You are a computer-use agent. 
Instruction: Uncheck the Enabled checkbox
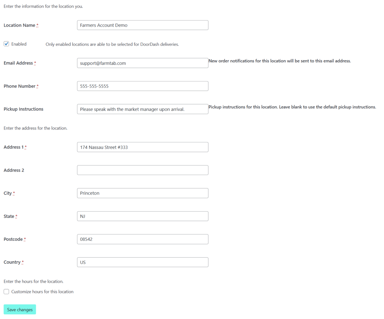(x=6, y=44)
